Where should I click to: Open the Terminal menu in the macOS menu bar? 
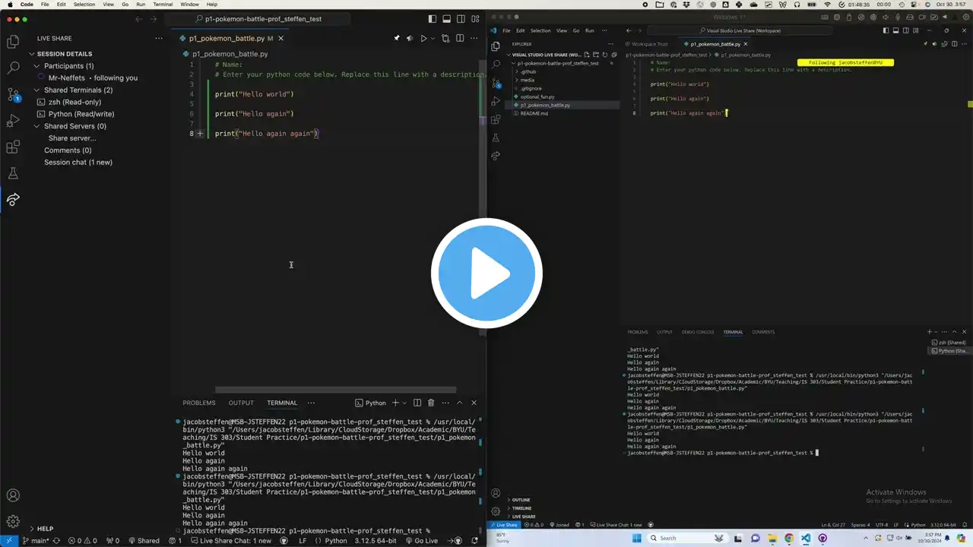coord(163,5)
